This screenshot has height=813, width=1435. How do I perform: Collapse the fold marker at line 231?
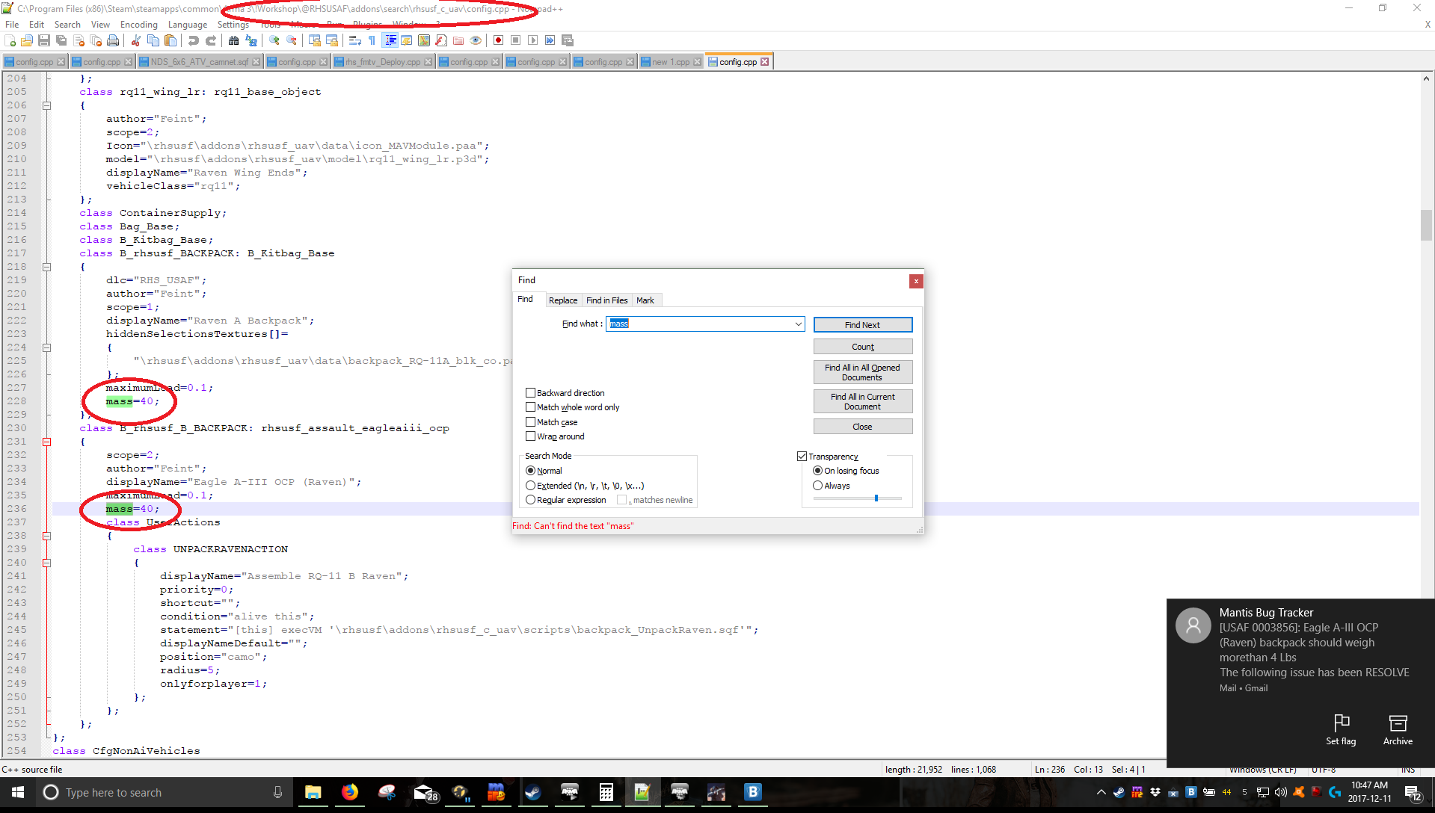[x=46, y=442]
